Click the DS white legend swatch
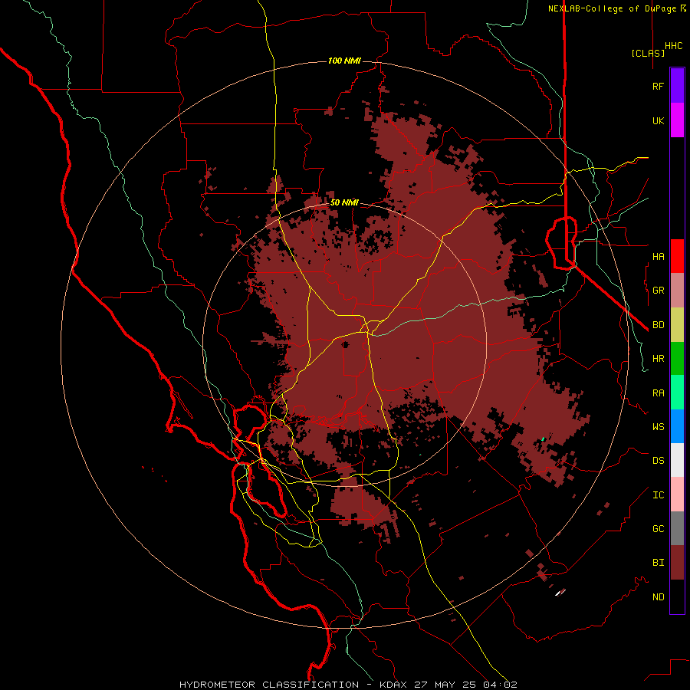Viewport: 690px width, 690px height. pyautogui.click(x=677, y=460)
